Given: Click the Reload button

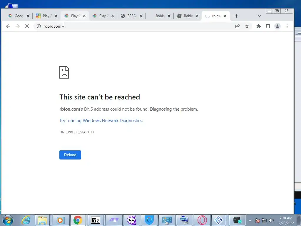Looking at the screenshot, I should (70, 155).
